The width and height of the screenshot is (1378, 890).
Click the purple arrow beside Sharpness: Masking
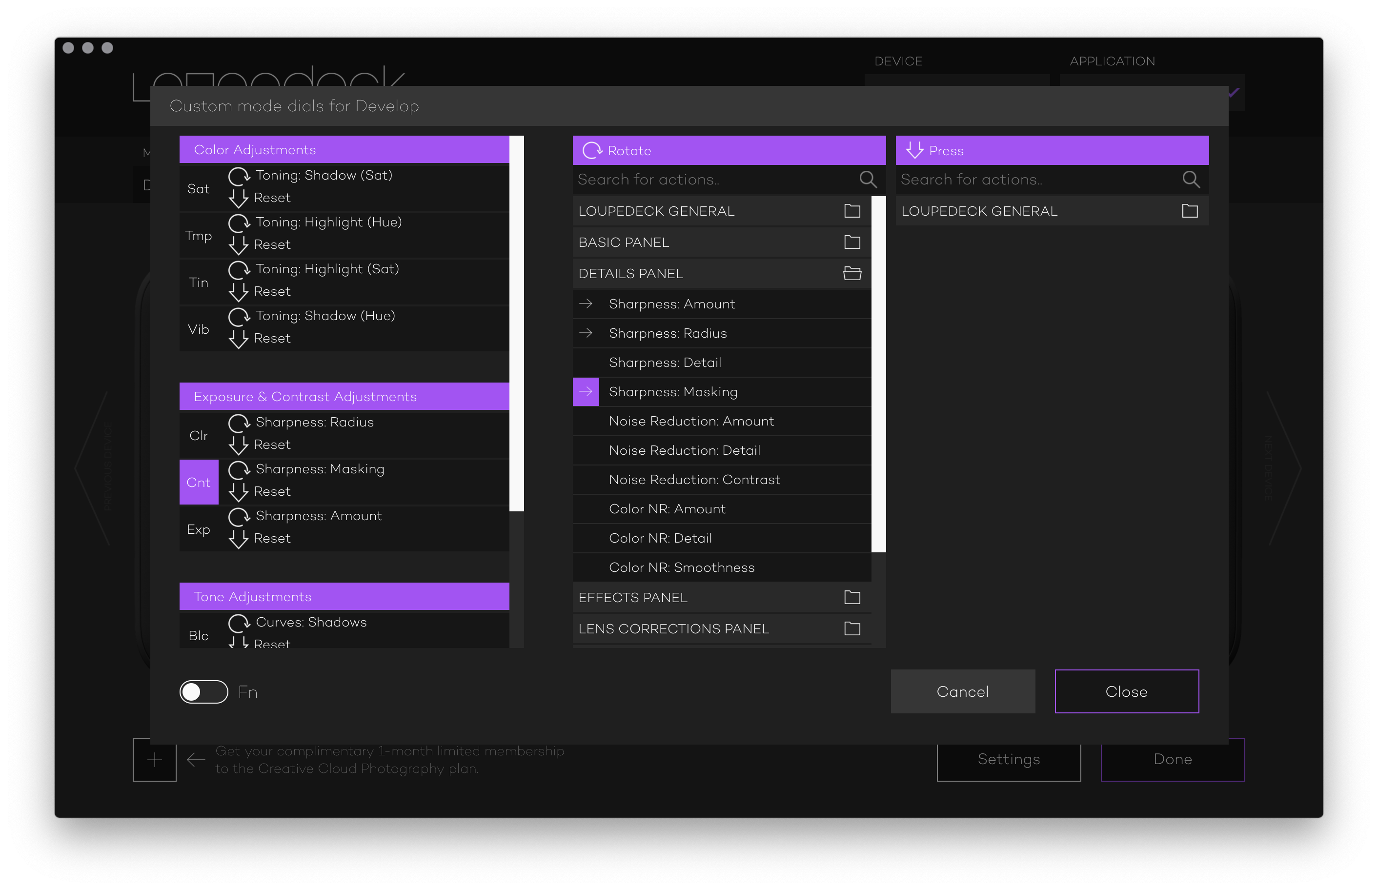pos(585,392)
